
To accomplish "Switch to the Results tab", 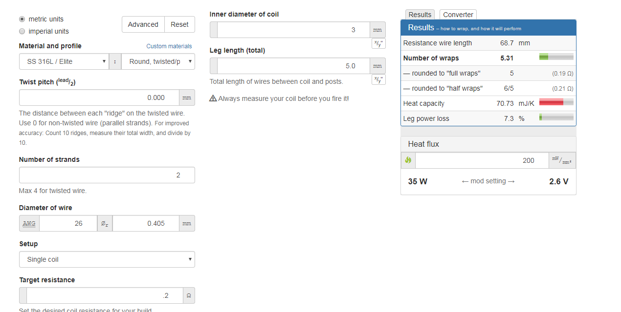I will pyautogui.click(x=420, y=15).
